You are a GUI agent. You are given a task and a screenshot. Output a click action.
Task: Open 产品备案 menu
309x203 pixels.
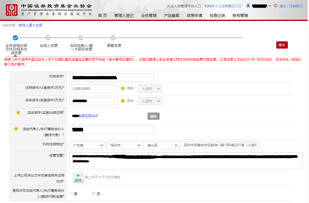172,16
